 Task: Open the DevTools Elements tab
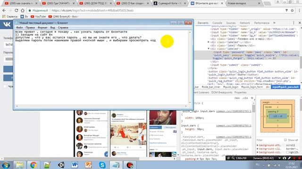[x=203, y=23]
